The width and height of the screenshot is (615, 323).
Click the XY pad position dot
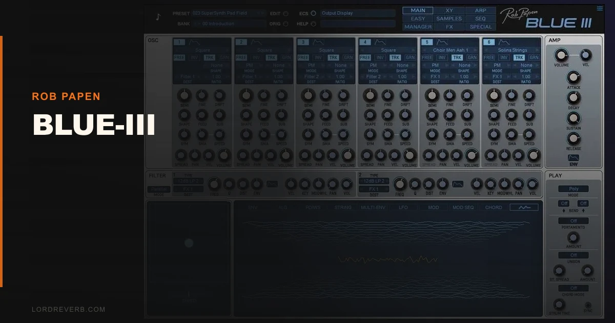pyautogui.click(x=189, y=243)
